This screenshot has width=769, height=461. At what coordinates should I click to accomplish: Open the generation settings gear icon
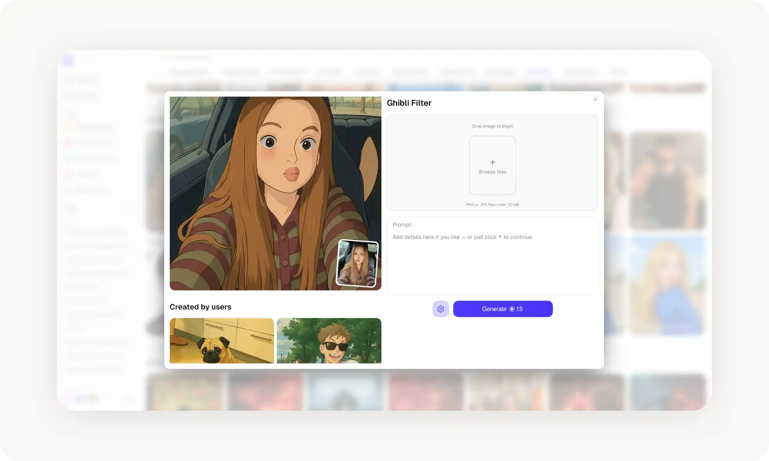(x=441, y=308)
